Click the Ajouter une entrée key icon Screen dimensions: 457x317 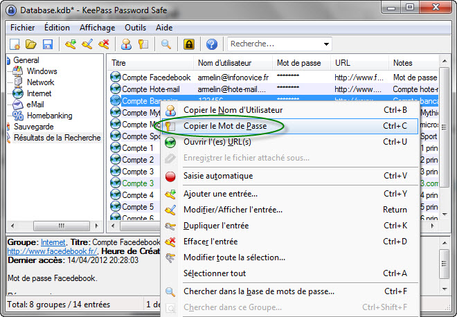[x=170, y=194]
